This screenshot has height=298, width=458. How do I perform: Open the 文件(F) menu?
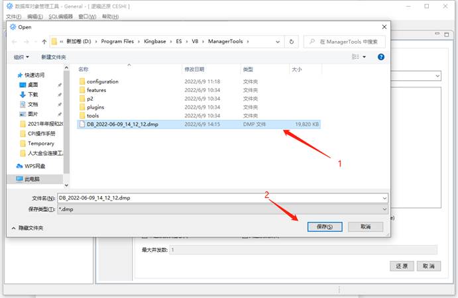click(14, 17)
